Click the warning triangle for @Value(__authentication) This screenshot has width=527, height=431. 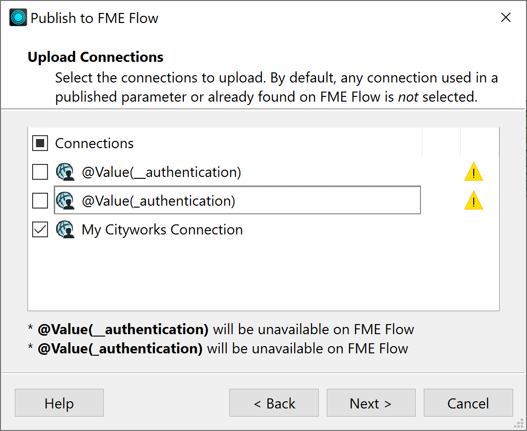click(474, 172)
